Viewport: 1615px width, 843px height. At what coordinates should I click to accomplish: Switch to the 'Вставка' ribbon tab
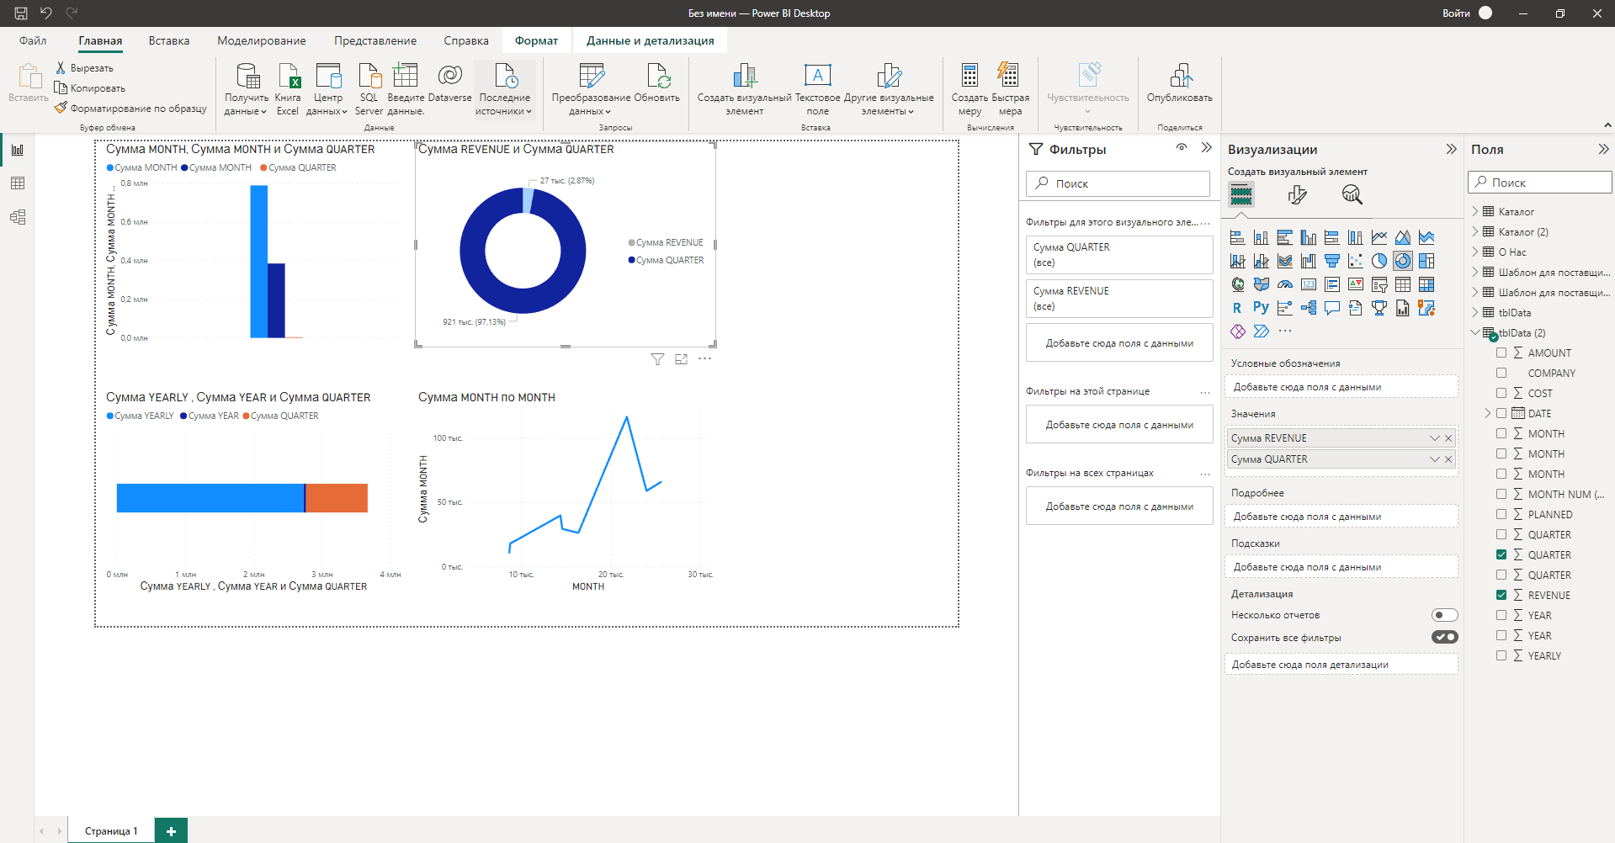pyautogui.click(x=168, y=40)
